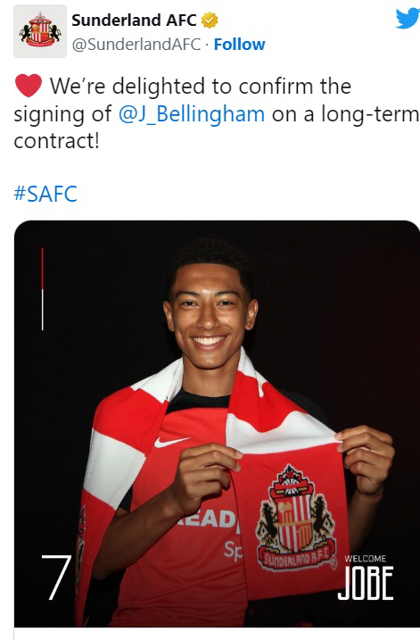Open the Sunderland AFC profile avatar
The image size is (420, 640).
pos(40,31)
